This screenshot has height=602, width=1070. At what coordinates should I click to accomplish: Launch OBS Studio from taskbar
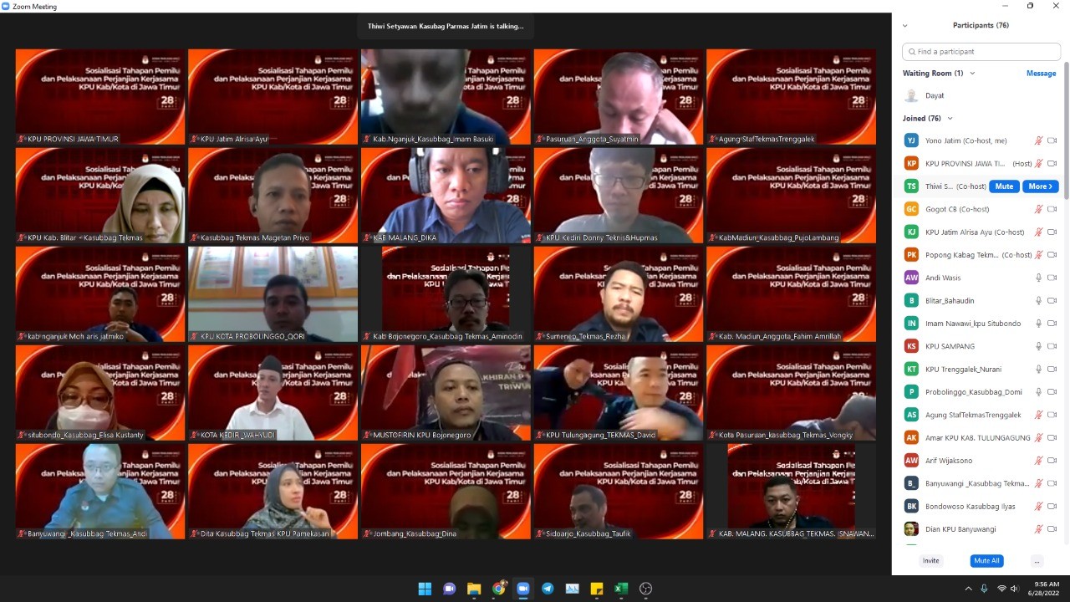tap(645, 589)
